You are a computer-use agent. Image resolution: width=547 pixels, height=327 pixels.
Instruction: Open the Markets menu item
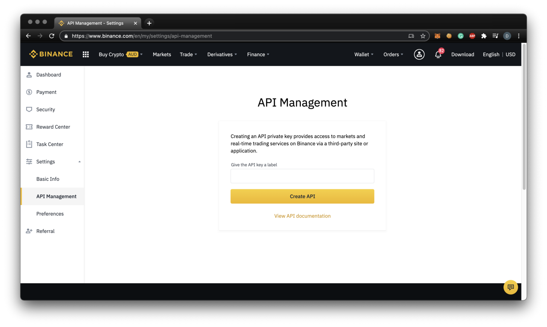point(162,54)
